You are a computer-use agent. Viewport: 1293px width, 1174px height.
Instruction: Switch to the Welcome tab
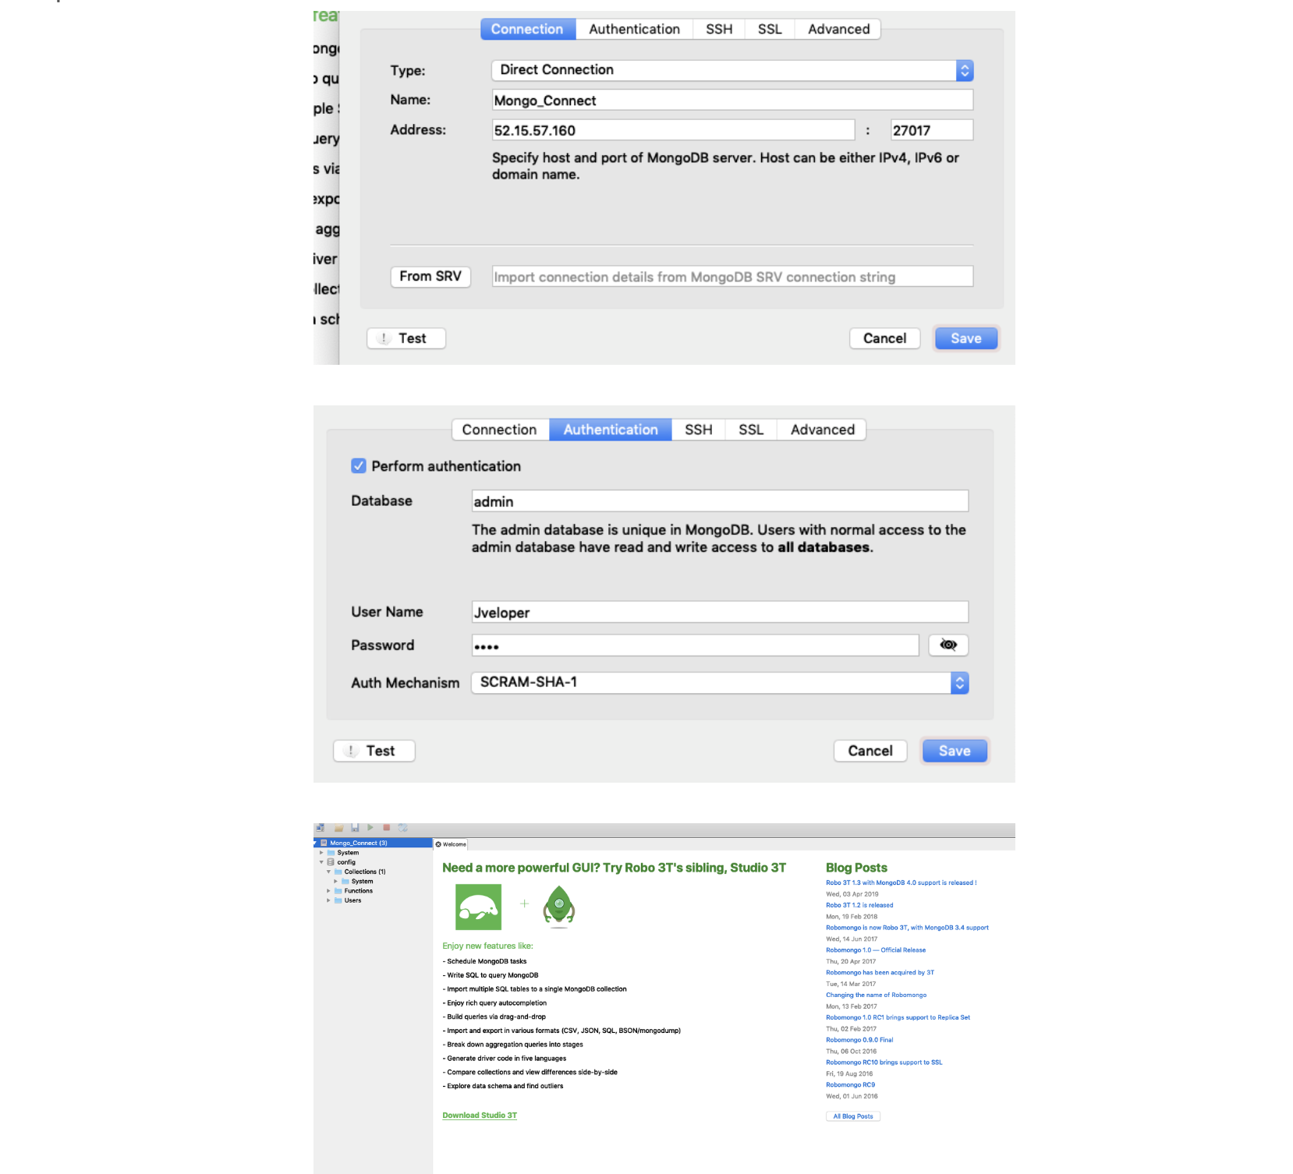click(451, 844)
